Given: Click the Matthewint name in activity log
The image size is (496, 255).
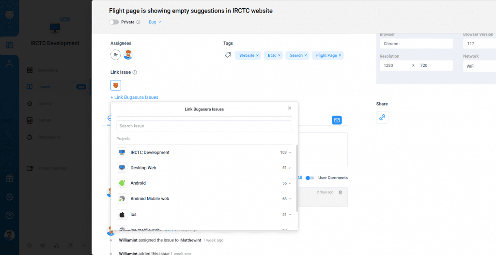Looking at the screenshot, I should [190, 240].
